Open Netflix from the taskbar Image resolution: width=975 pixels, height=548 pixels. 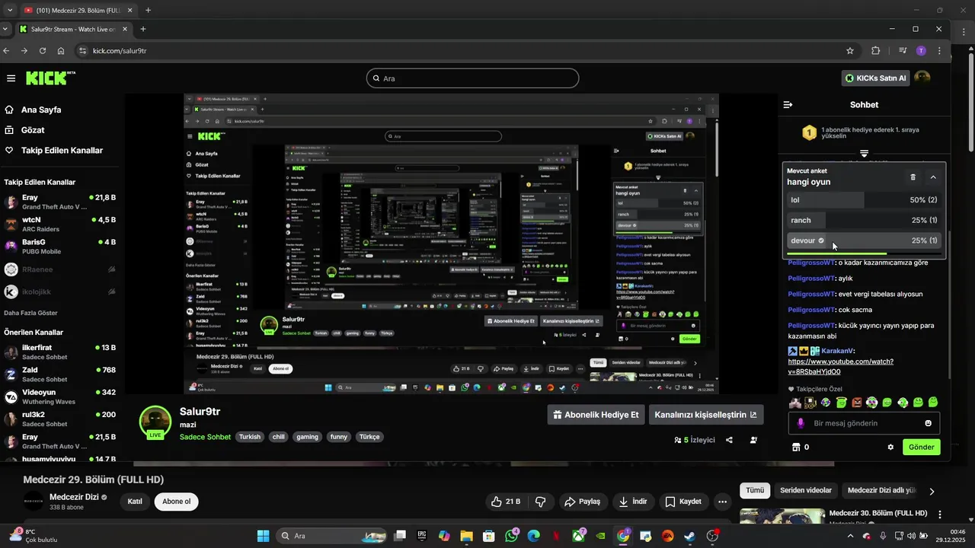click(556, 536)
